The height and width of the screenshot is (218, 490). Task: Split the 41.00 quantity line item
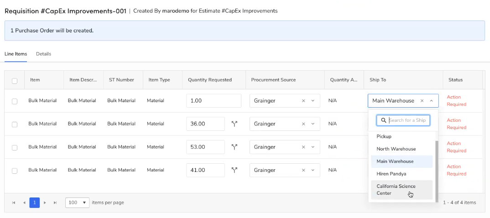coord(235,170)
